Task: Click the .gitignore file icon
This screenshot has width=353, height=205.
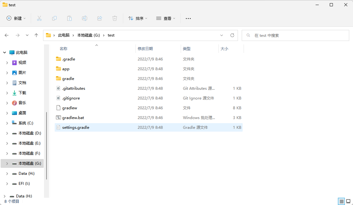Action: coord(58,98)
